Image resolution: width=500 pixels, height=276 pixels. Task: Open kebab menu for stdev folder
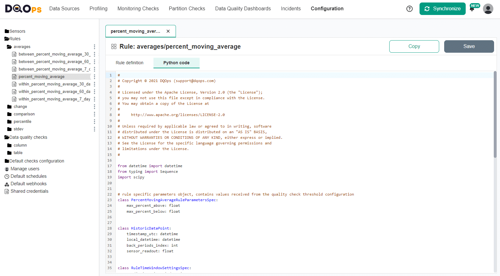click(94, 129)
